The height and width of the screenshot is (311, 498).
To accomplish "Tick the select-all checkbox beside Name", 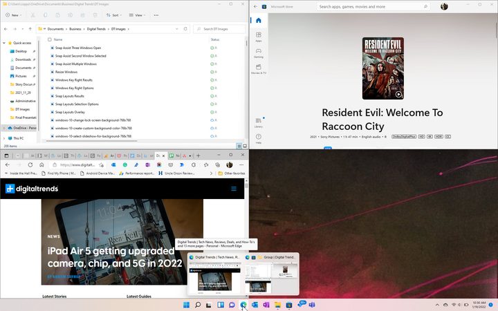I will tap(50, 39).
